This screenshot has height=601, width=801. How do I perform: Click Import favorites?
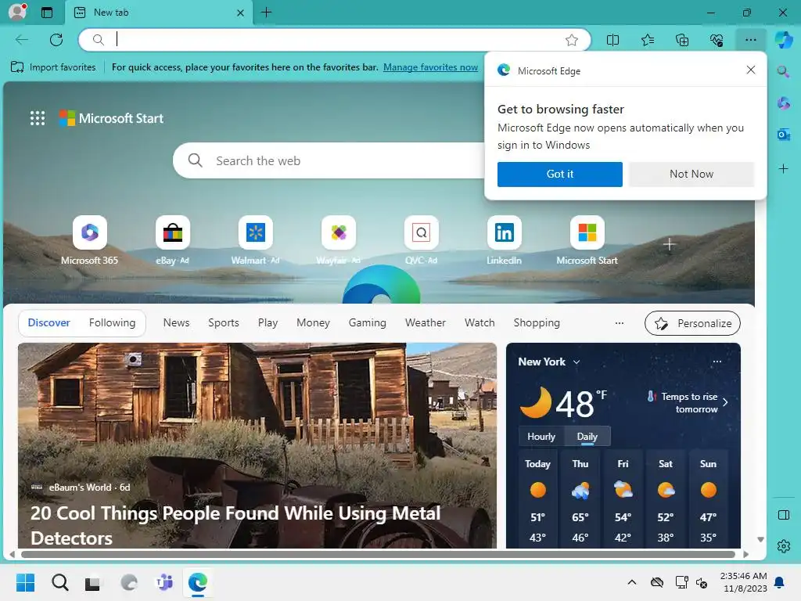point(53,67)
